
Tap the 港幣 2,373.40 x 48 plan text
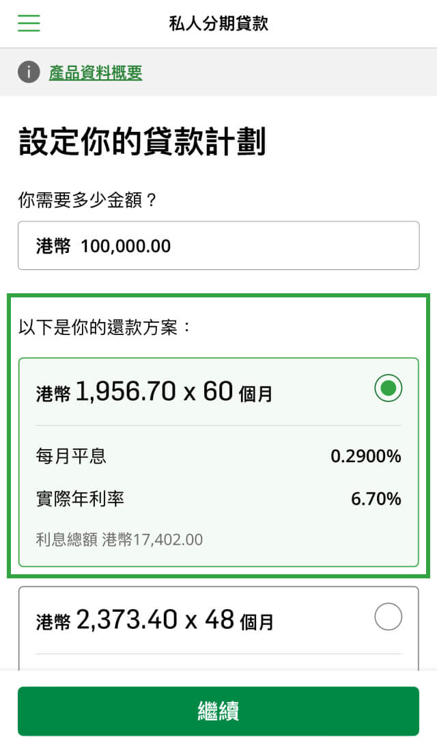(x=154, y=621)
